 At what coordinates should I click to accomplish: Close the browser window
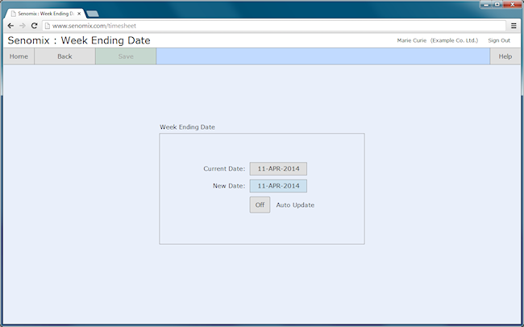pyautogui.click(x=512, y=4)
